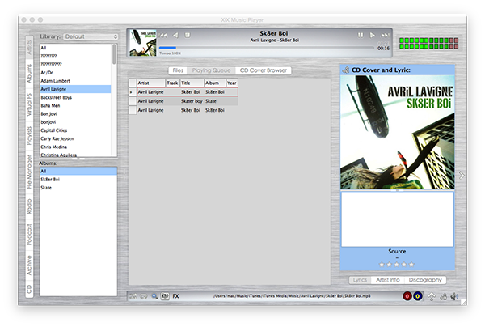
Task: Select Ac/Dc in the artists list
Action: tap(75, 73)
